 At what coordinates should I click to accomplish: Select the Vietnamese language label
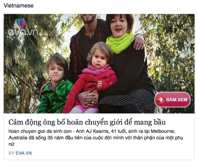19,5
